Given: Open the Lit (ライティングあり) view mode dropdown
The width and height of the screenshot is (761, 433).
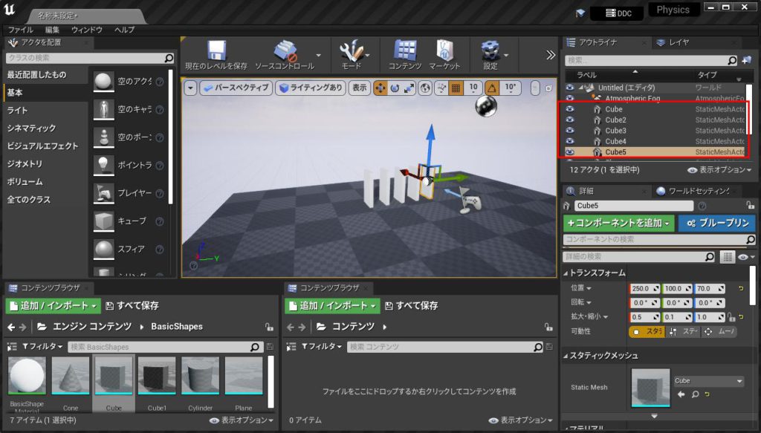Looking at the screenshot, I should pyautogui.click(x=311, y=88).
